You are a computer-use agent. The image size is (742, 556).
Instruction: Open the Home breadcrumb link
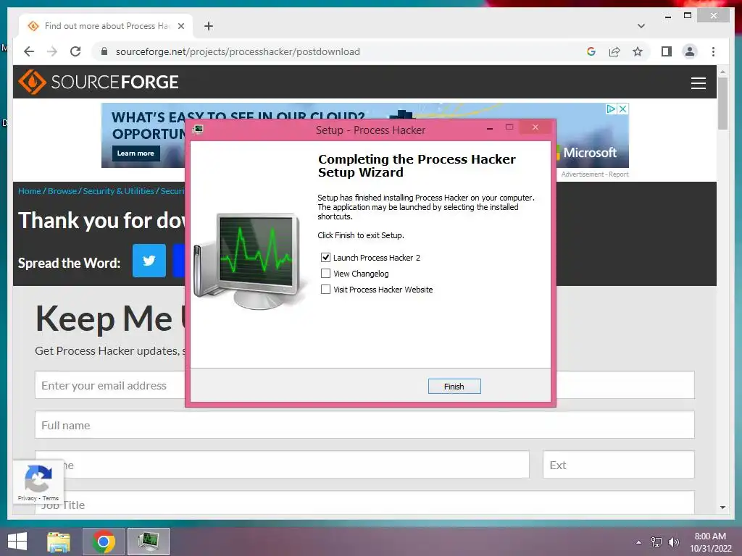click(29, 191)
